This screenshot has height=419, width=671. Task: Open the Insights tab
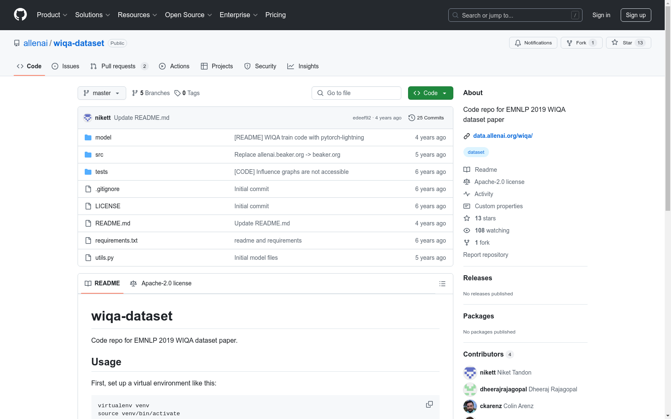tap(303, 66)
